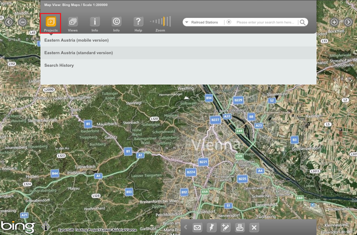Adjust the Zoom level bars
Screen dimensions: 357x235
pos(161,21)
